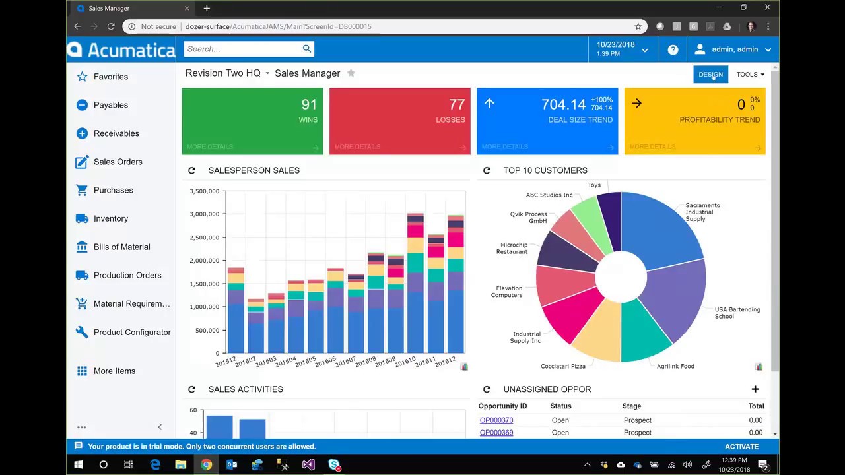
Task: Click the search magnifier icon
Action: 307,49
